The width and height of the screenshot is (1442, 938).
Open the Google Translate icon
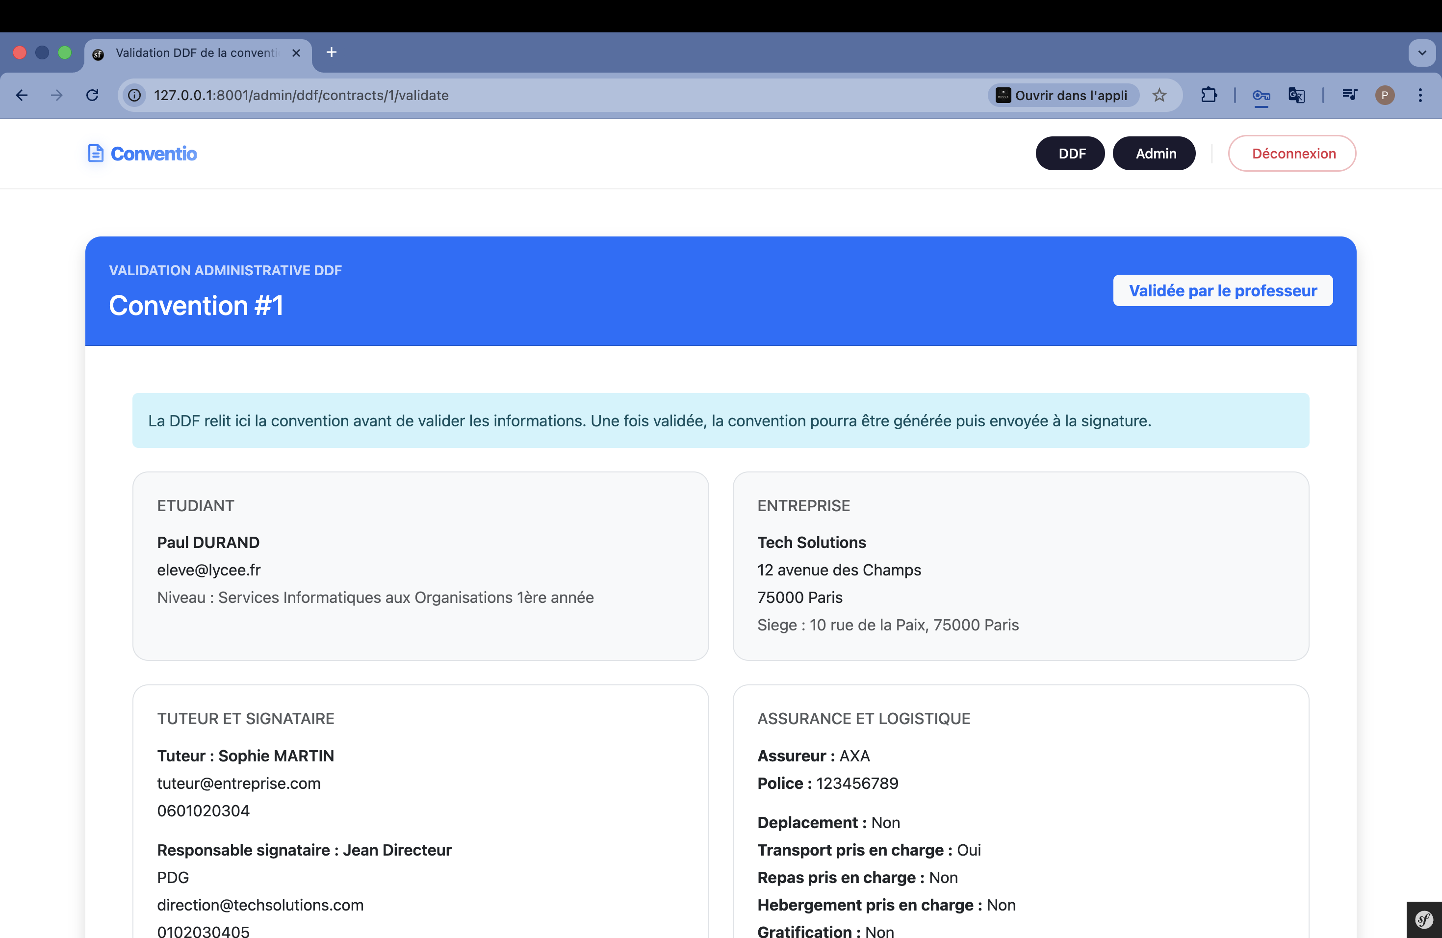pyautogui.click(x=1296, y=95)
